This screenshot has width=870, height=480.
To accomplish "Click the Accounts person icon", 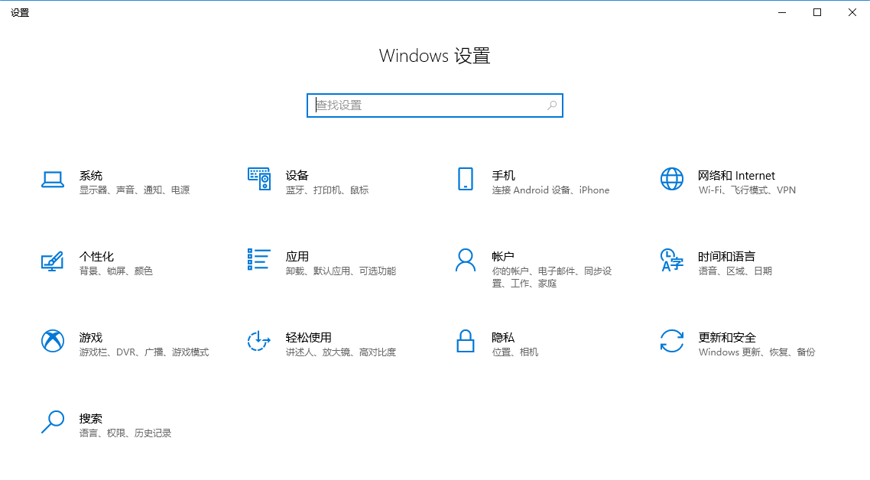I will (x=465, y=260).
